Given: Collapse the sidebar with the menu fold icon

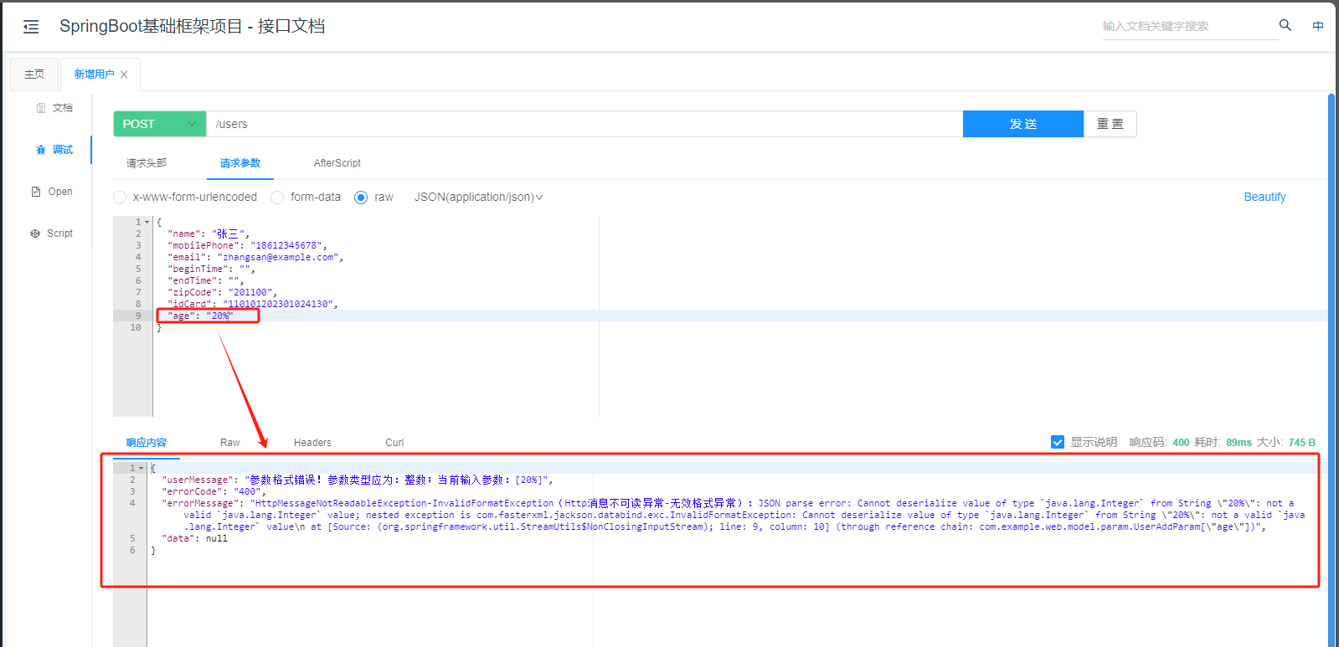Looking at the screenshot, I should (x=31, y=27).
